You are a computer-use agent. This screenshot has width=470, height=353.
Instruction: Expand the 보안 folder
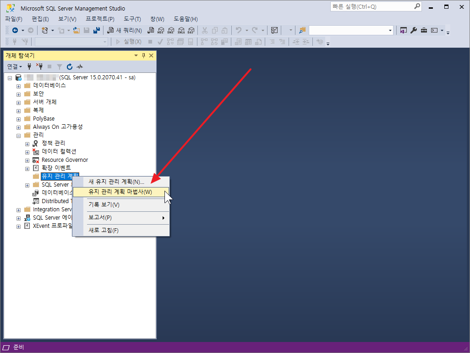(19, 94)
